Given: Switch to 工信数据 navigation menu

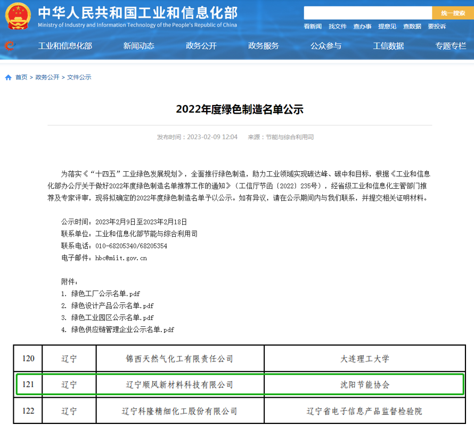Looking at the screenshot, I should point(388,46).
